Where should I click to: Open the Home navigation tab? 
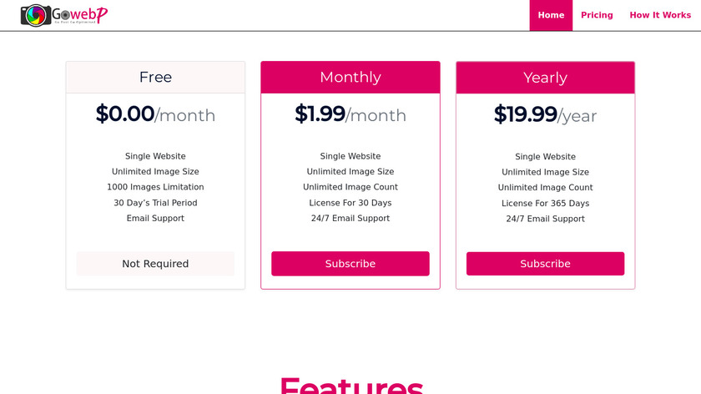pos(551,15)
